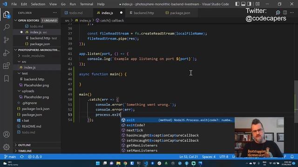Open the Extensions view

coord(6,66)
